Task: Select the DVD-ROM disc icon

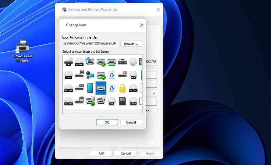Action: [x=69, y=101]
